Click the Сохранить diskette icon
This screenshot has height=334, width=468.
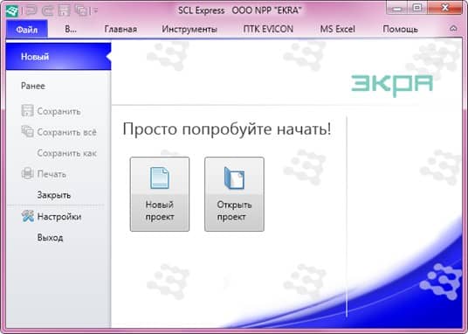pyautogui.click(x=27, y=111)
